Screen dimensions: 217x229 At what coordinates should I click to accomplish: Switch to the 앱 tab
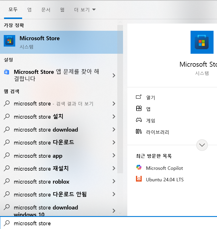click(x=29, y=10)
